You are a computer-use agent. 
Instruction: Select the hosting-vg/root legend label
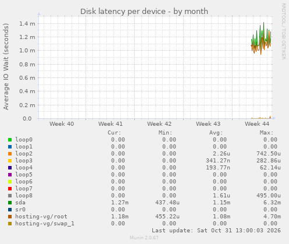pos(41,217)
